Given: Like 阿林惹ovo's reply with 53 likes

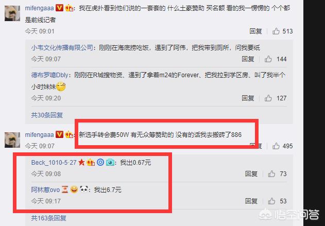Looking at the screenshot, I should click(x=271, y=201).
